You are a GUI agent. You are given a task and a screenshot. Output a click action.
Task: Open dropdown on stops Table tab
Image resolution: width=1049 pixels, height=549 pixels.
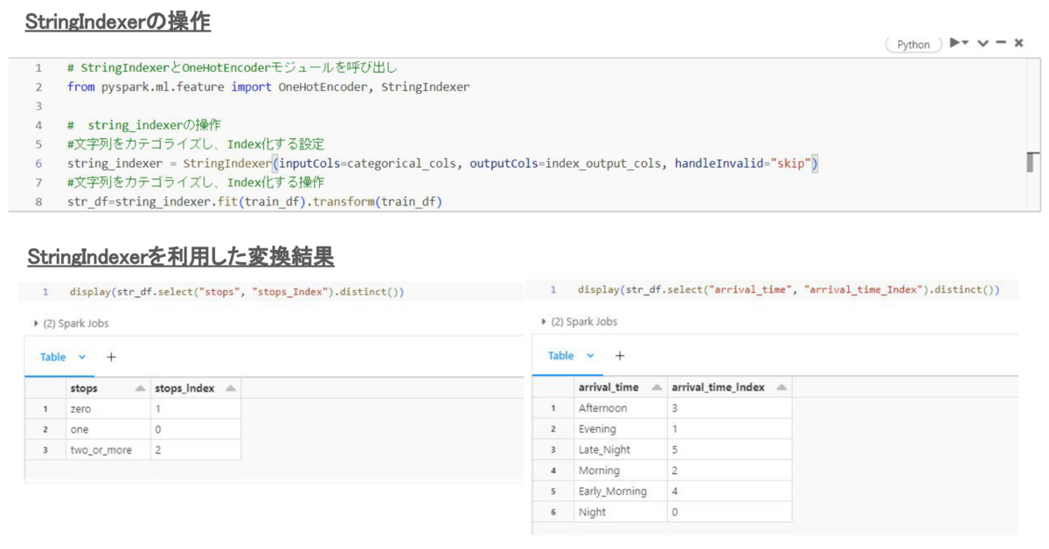83,357
